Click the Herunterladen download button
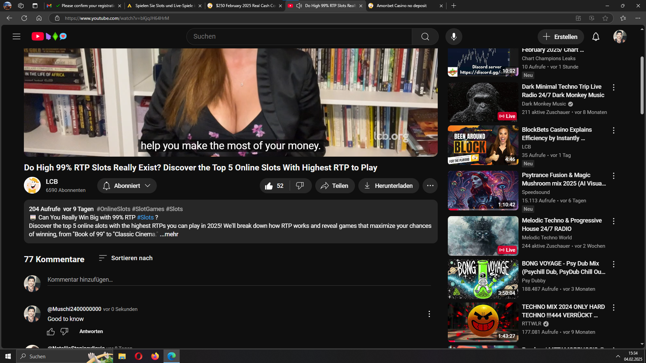Viewport: 646px width, 363px height. [389, 186]
